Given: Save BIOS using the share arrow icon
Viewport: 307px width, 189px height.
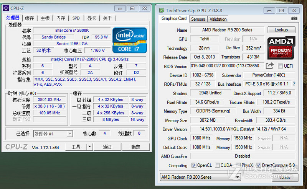Looking at the screenshot, I should coord(270,66).
